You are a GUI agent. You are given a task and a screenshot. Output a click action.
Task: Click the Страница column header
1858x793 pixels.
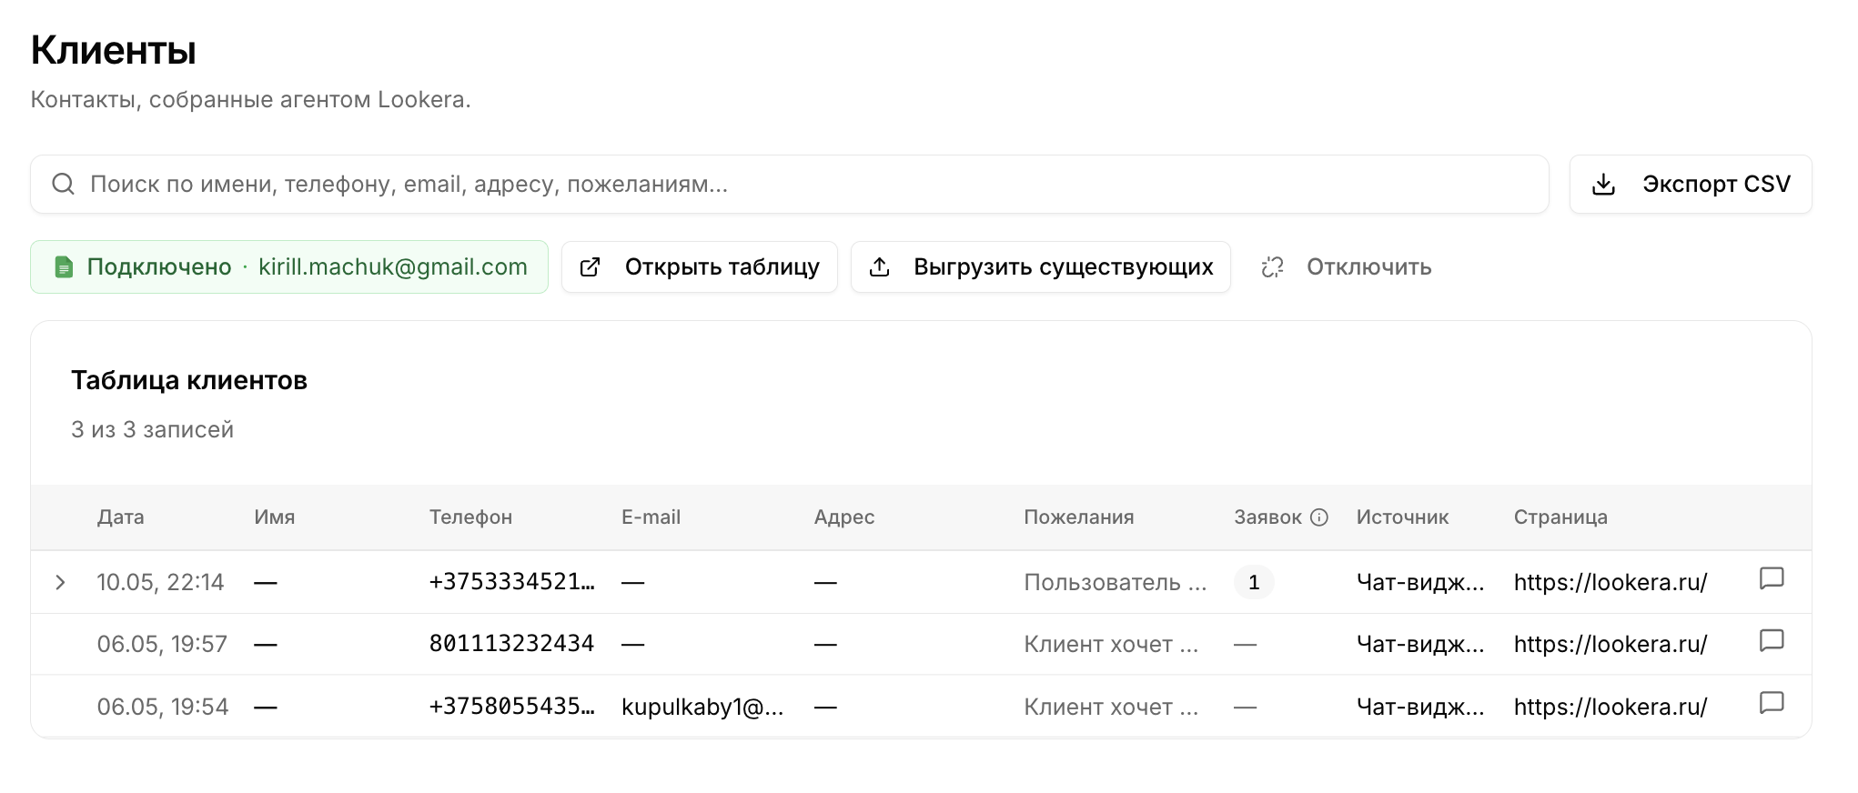click(1560, 517)
